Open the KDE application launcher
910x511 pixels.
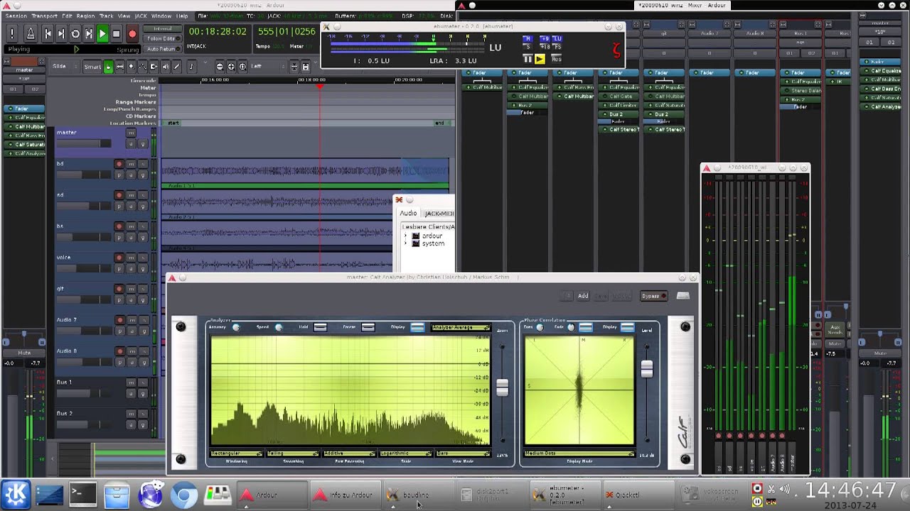tap(16, 495)
